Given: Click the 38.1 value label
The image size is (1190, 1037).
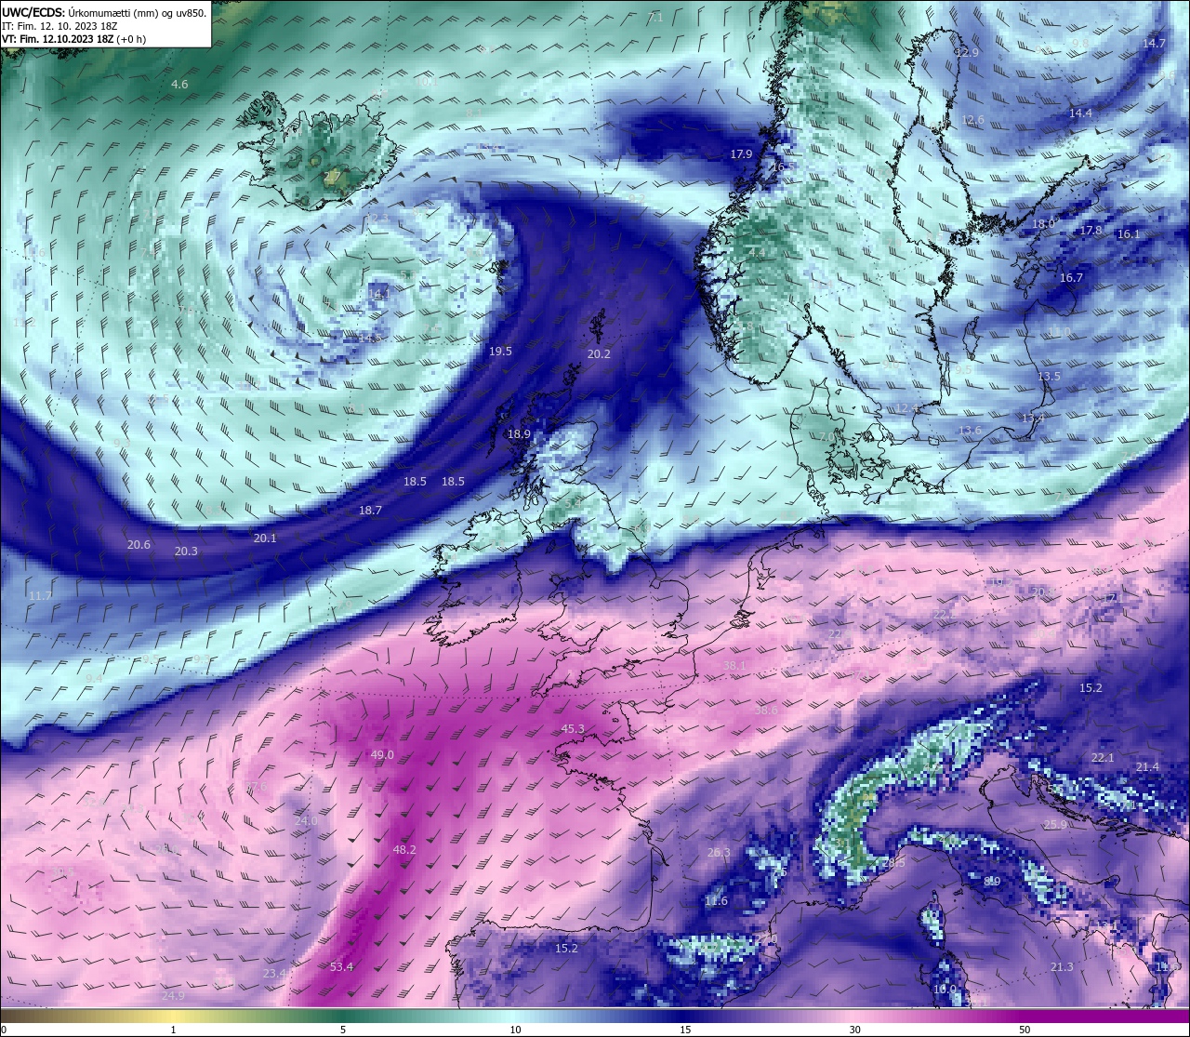Looking at the screenshot, I should point(734,666).
